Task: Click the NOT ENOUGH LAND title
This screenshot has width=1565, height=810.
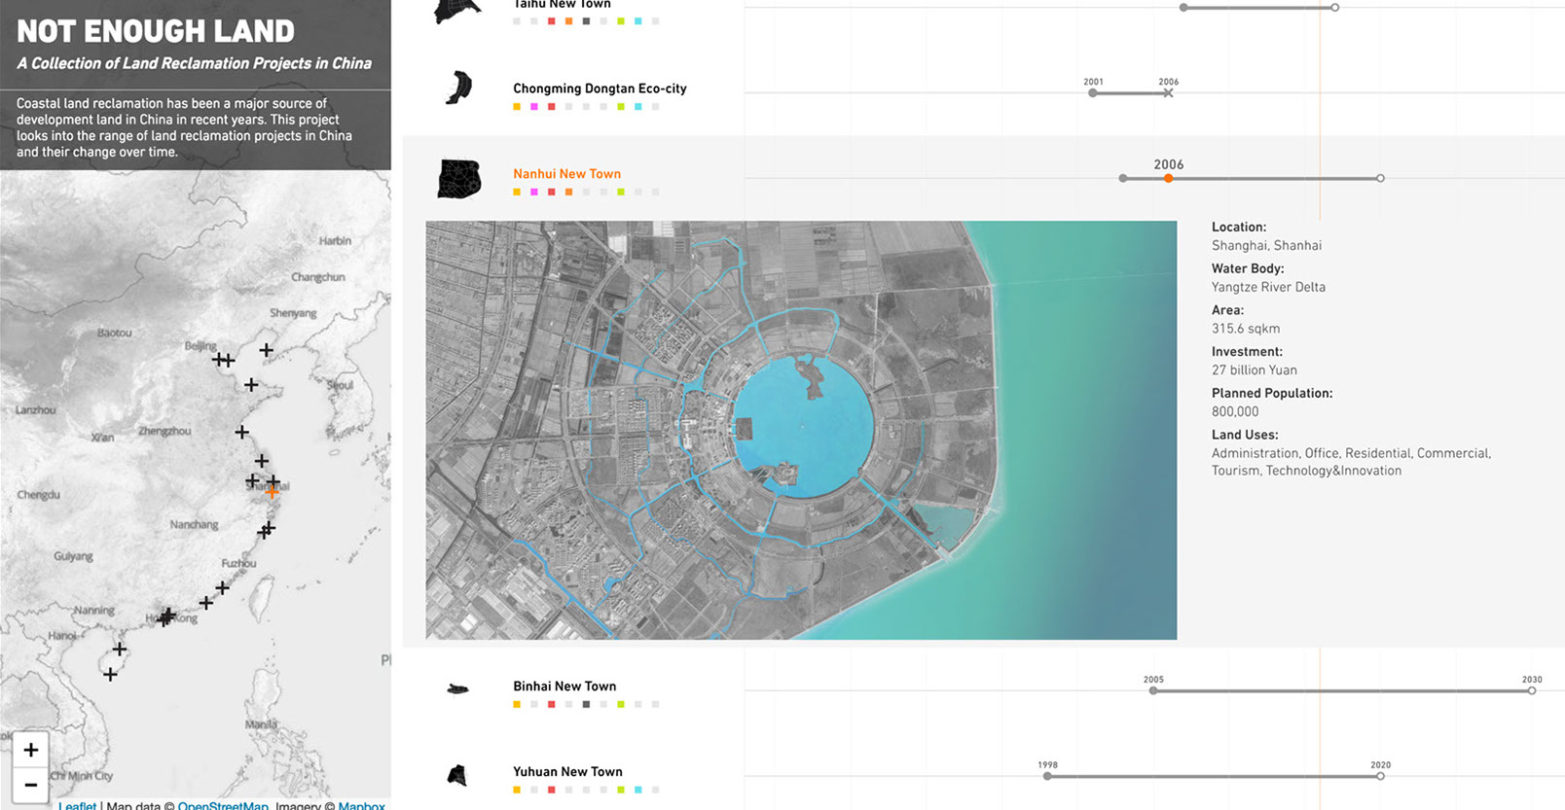Action: (x=156, y=31)
